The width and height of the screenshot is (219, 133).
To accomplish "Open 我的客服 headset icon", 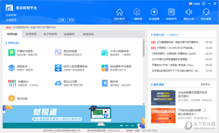I will (x=206, y=12).
